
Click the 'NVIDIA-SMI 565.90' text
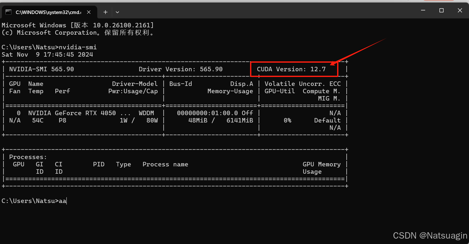(x=42, y=69)
